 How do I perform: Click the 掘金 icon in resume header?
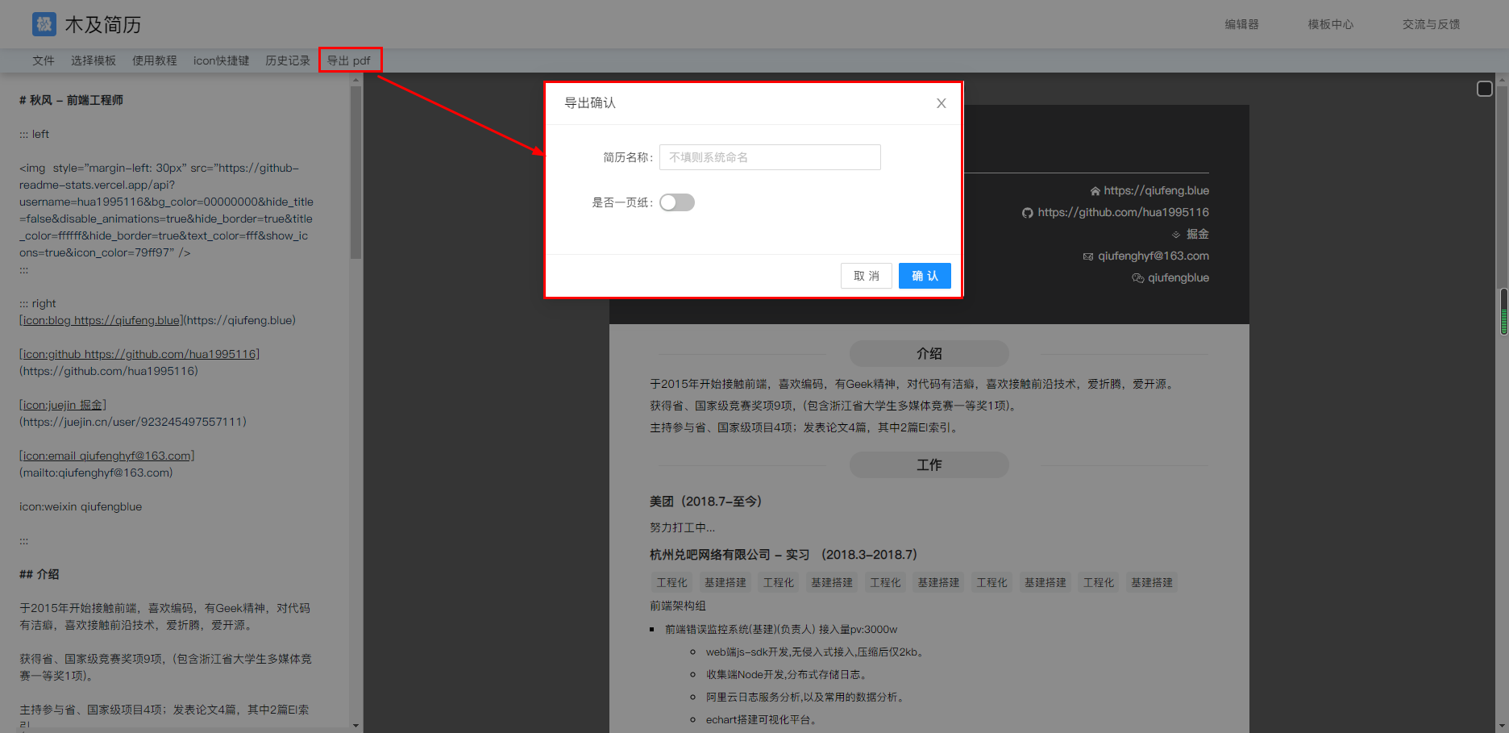click(1176, 235)
